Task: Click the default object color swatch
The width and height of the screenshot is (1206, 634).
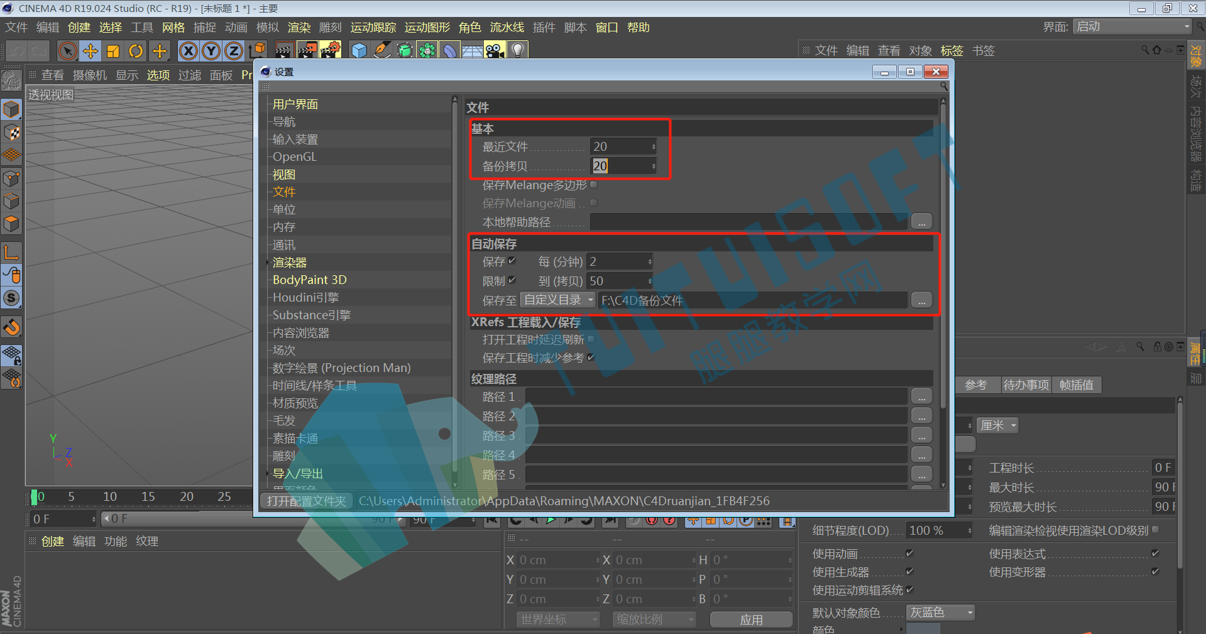Action: [x=923, y=628]
